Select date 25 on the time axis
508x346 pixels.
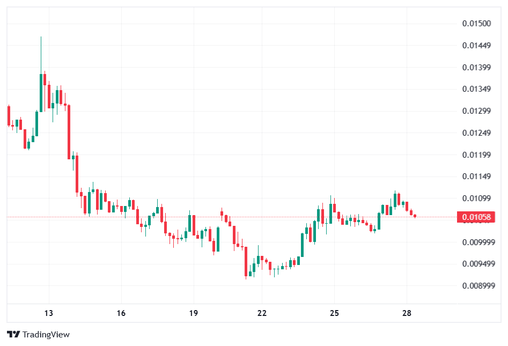[334, 313]
